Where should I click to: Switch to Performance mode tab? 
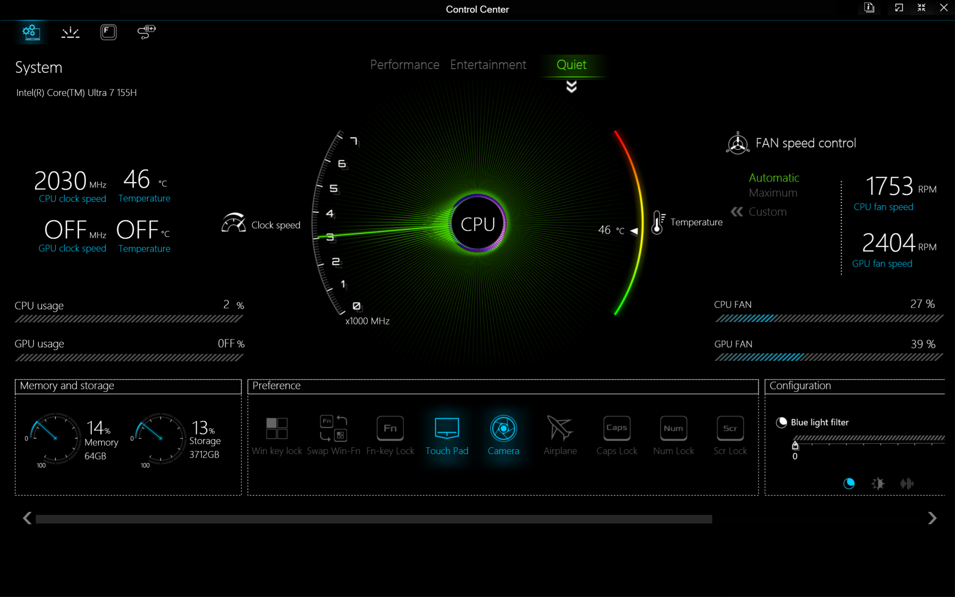pyautogui.click(x=404, y=65)
